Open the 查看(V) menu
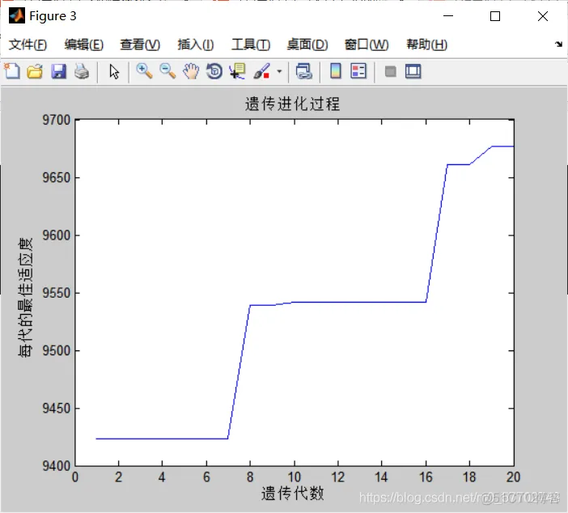This screenshot has height=513, width=568. click(x=140, y=45)
